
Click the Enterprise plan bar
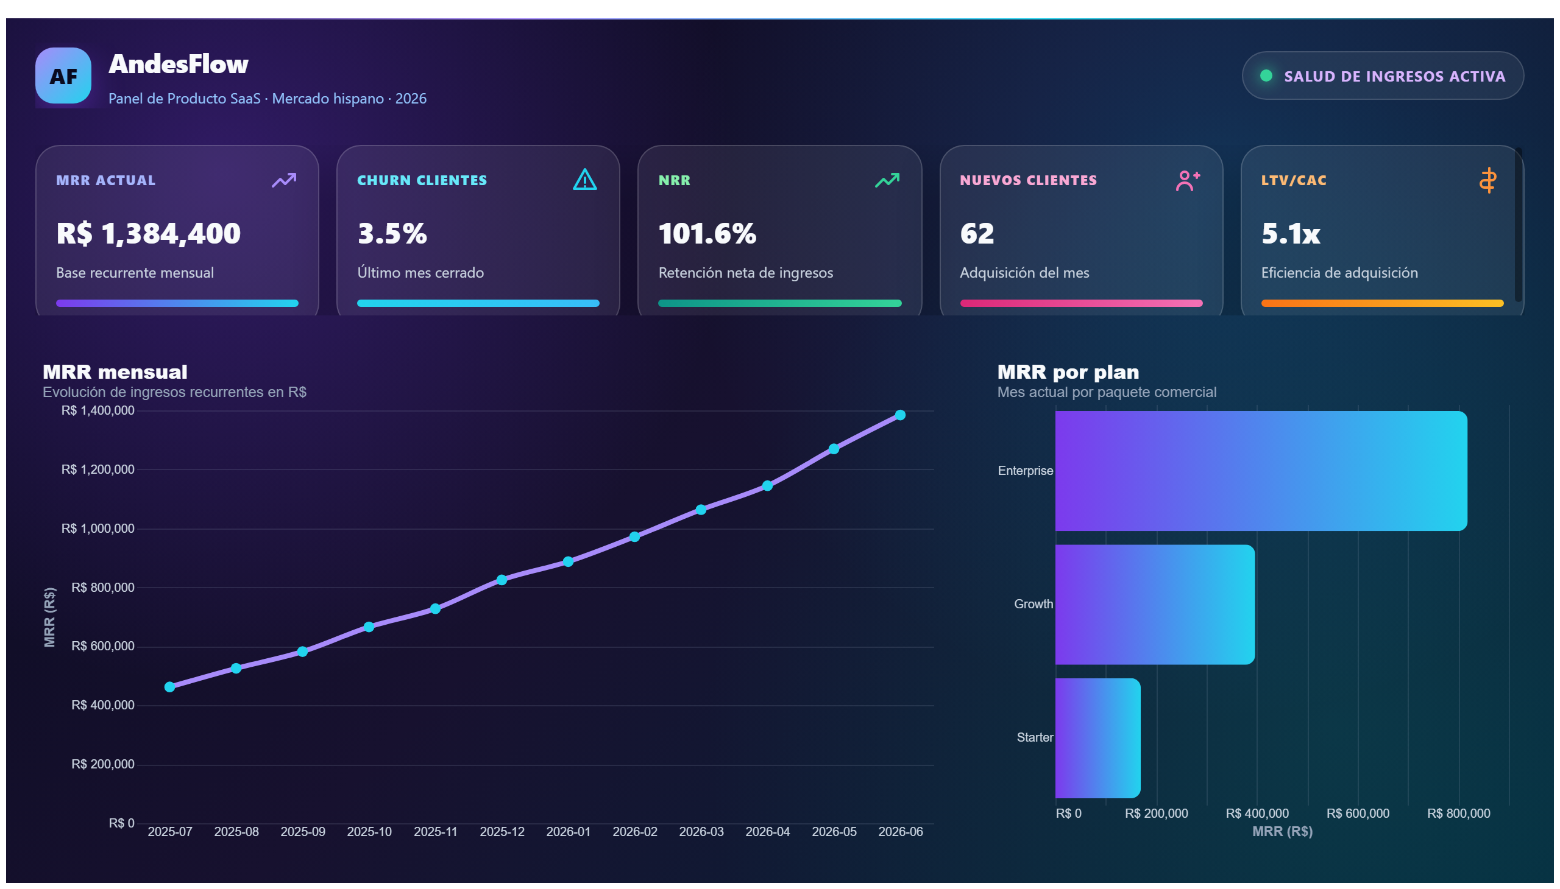(x=1261, y=471)
